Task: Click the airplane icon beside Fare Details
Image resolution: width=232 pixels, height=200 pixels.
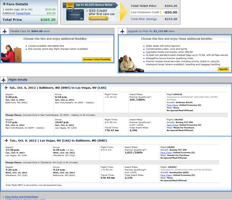Action: coord(4,4)
